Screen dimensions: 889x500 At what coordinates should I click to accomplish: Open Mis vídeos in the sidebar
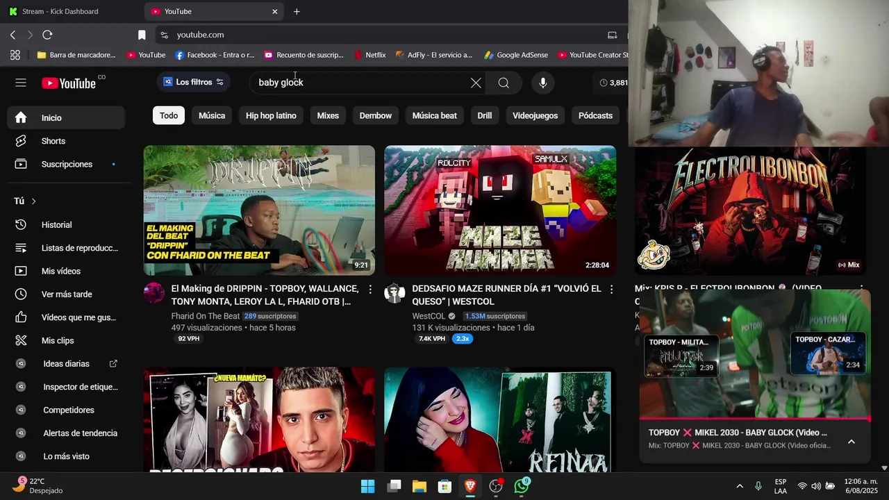pos(66,271)
